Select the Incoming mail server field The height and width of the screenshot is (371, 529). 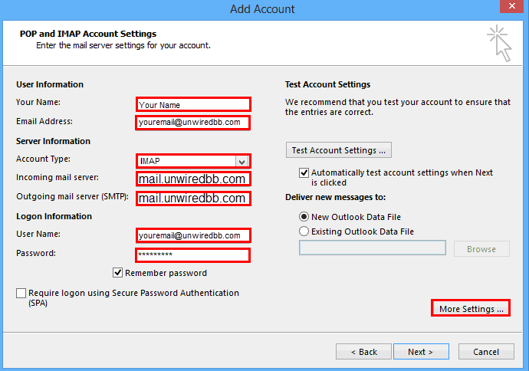(x=193, y=179)
